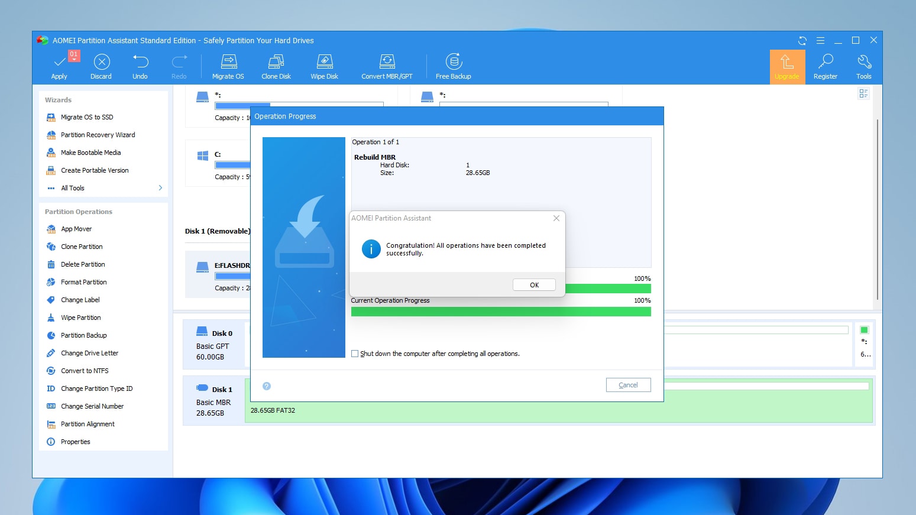Select Disk 1 Basic MBR entry
This screenshot has width=916, height=515.
coord(213,401)
